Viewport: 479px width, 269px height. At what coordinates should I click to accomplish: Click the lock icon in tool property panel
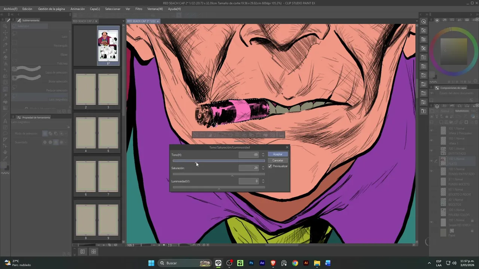68,127
